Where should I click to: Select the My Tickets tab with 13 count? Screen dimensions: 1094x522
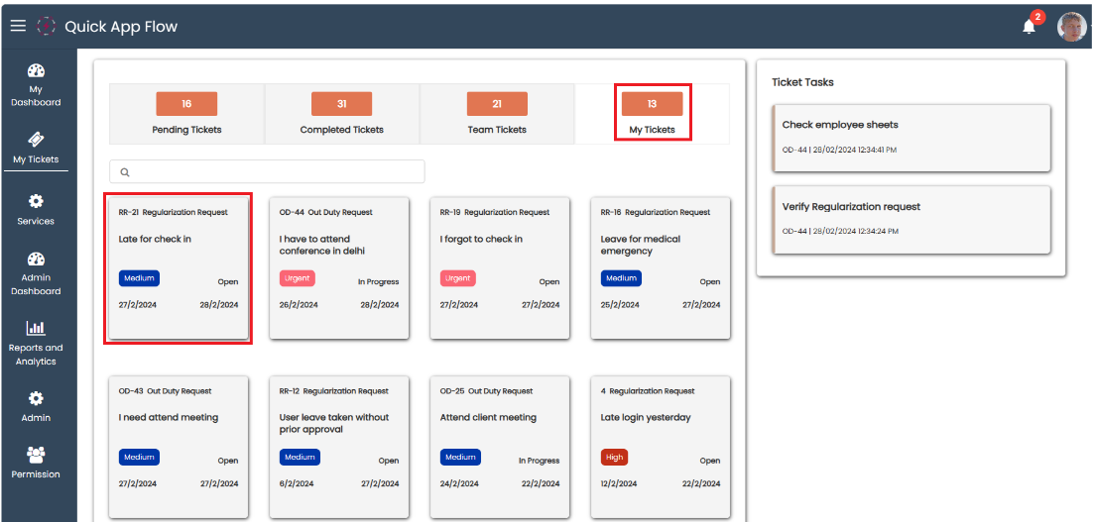652,114
